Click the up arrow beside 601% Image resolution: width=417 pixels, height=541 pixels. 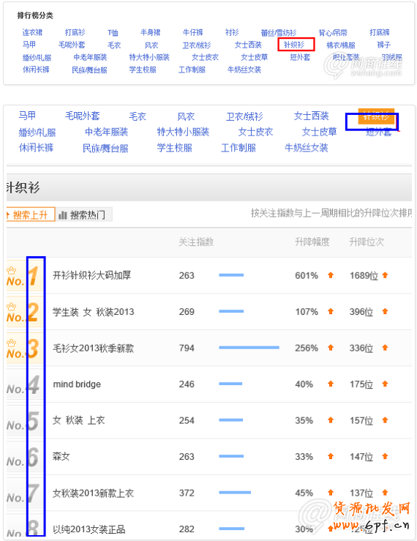(331, 275)
